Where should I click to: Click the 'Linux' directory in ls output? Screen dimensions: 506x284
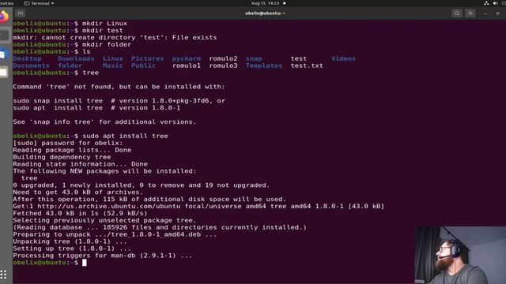[112, 58]
